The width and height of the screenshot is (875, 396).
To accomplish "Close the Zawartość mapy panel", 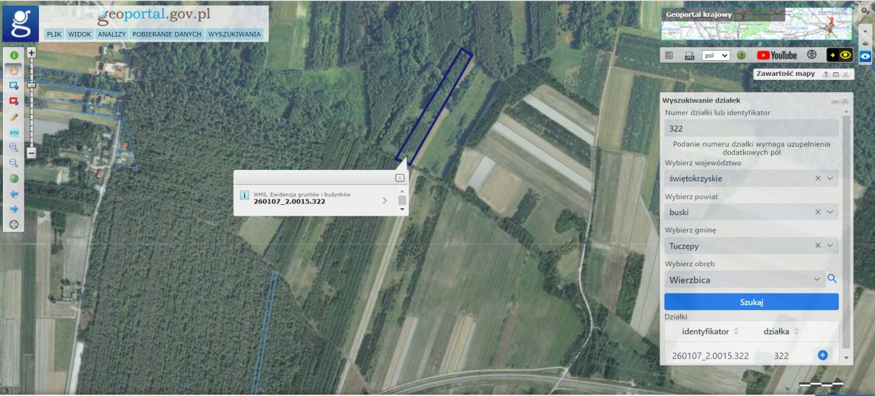I will coord(846,74).
